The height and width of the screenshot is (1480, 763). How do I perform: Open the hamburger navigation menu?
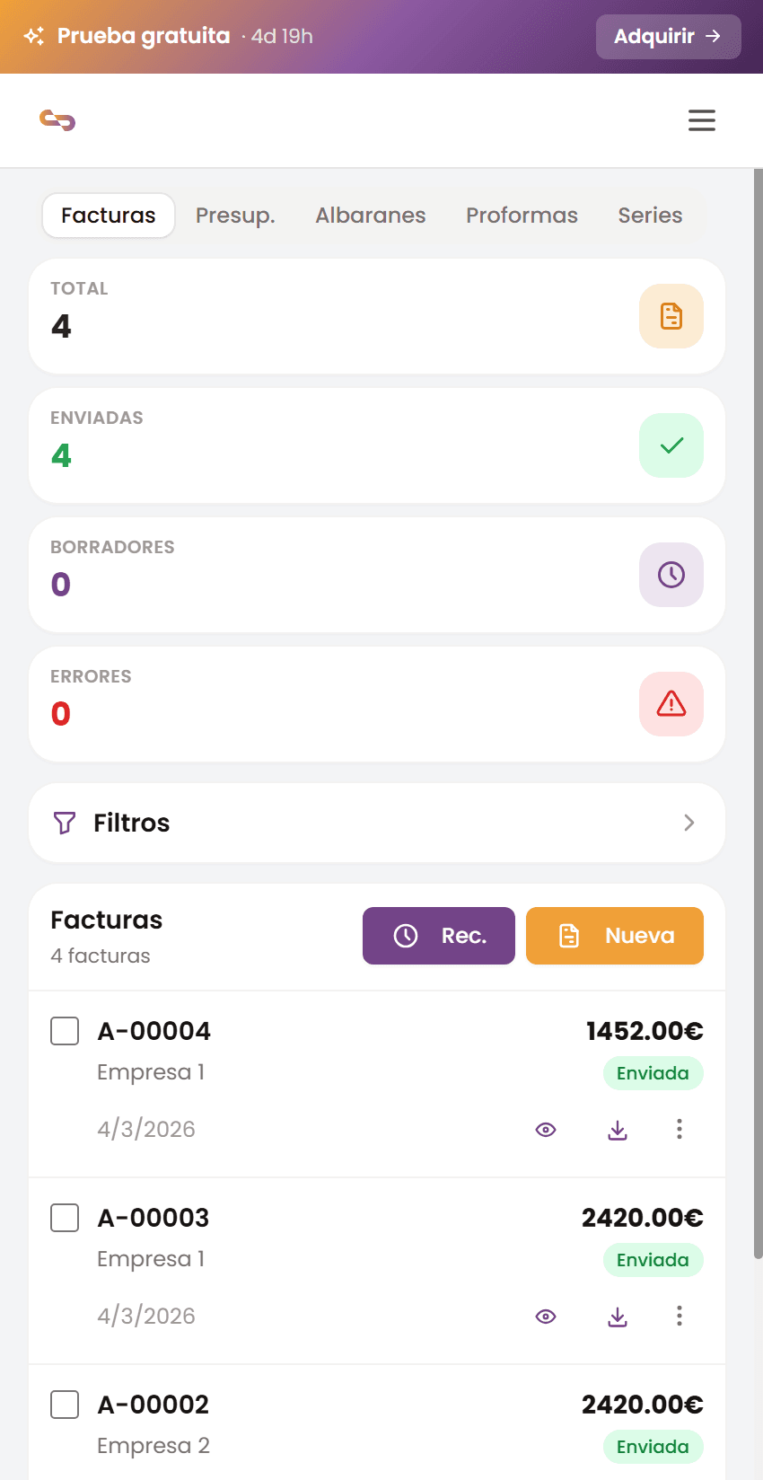701,120
